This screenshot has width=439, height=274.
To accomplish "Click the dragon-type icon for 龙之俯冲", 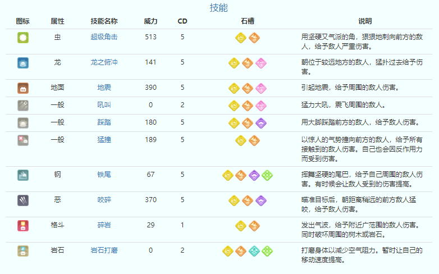I will point(23,63).
